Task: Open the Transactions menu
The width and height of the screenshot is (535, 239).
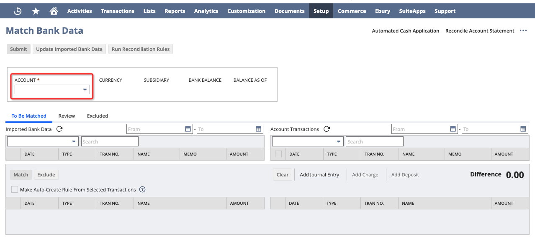Action: pos(118,11)
